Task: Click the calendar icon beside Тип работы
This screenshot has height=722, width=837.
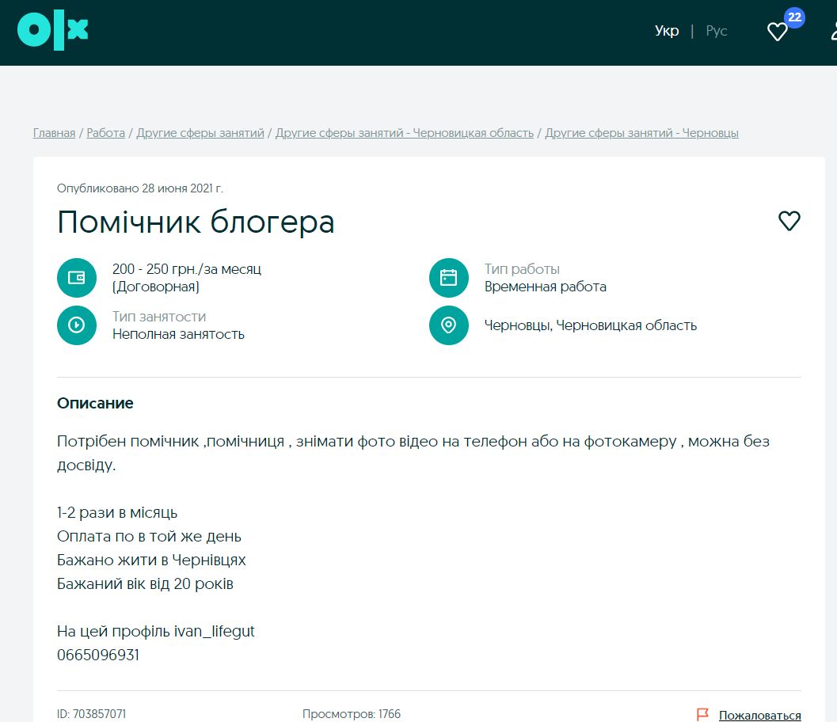Action: click(x=449, y=278)
